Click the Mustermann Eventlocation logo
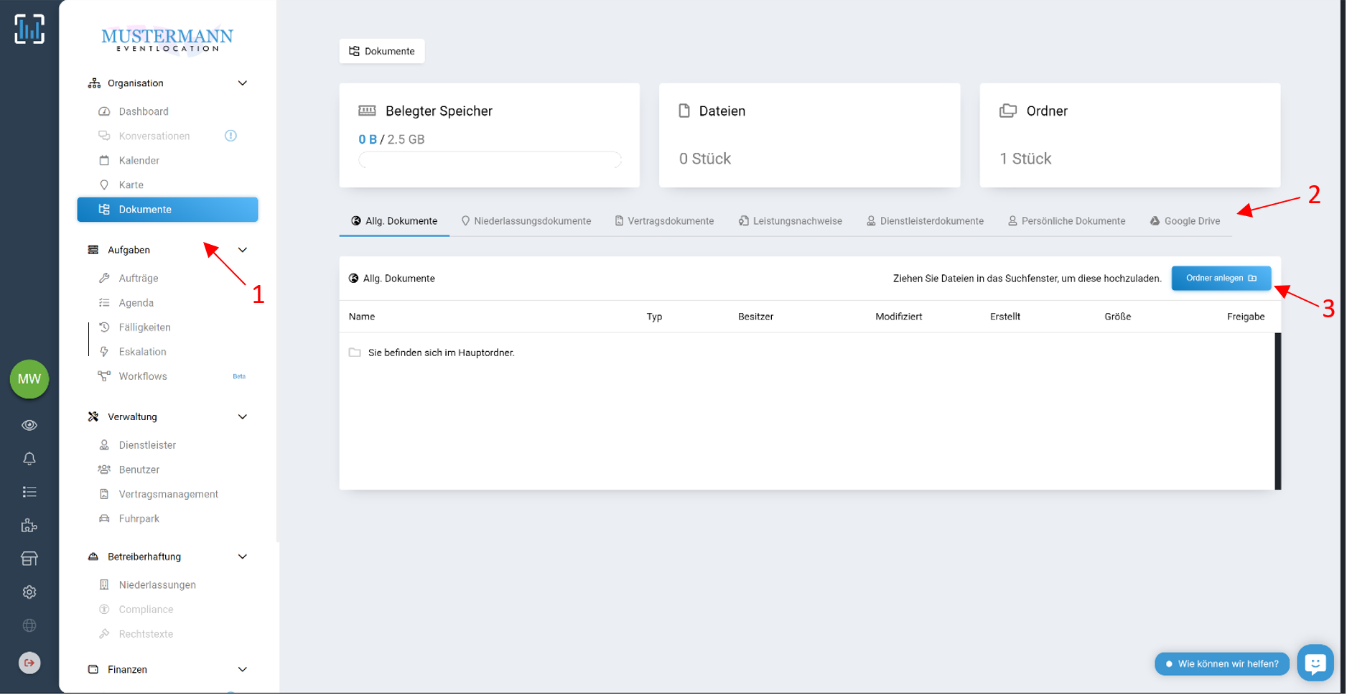This screenshot has width=1347, height=695. point(167,39)
